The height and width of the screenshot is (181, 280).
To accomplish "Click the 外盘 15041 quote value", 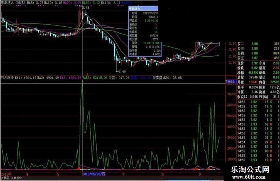I will tap(254, 82).
